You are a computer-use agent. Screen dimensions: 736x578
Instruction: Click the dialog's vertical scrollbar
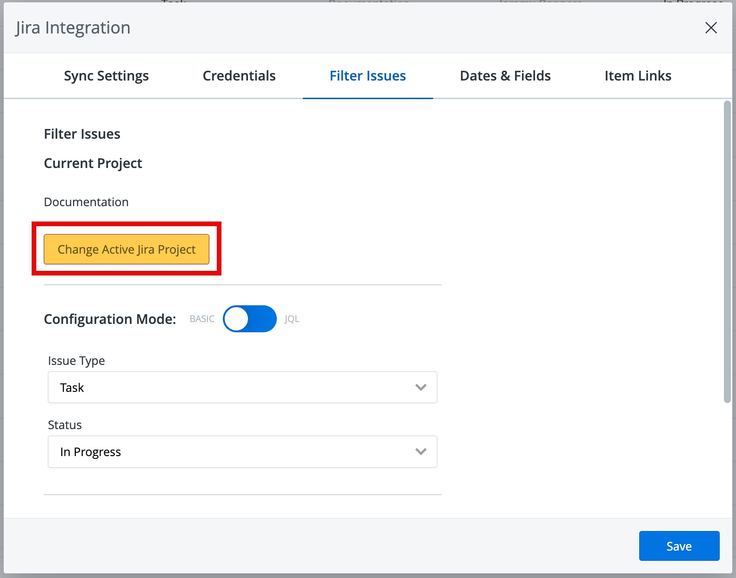click(728, 252)
